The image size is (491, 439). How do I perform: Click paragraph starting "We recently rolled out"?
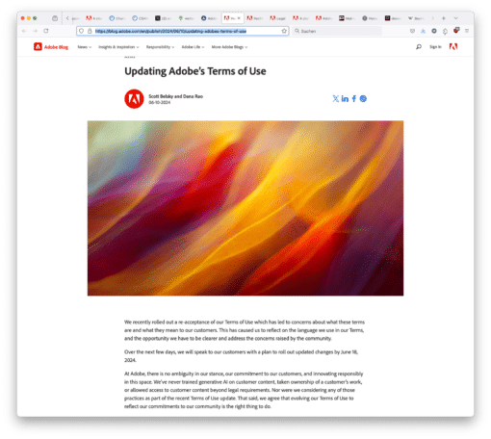(x=245, y=330)
